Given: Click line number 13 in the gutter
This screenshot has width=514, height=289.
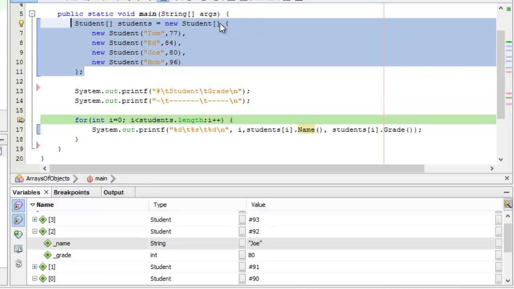Looking at the screenshot, I should click(20, 91).
